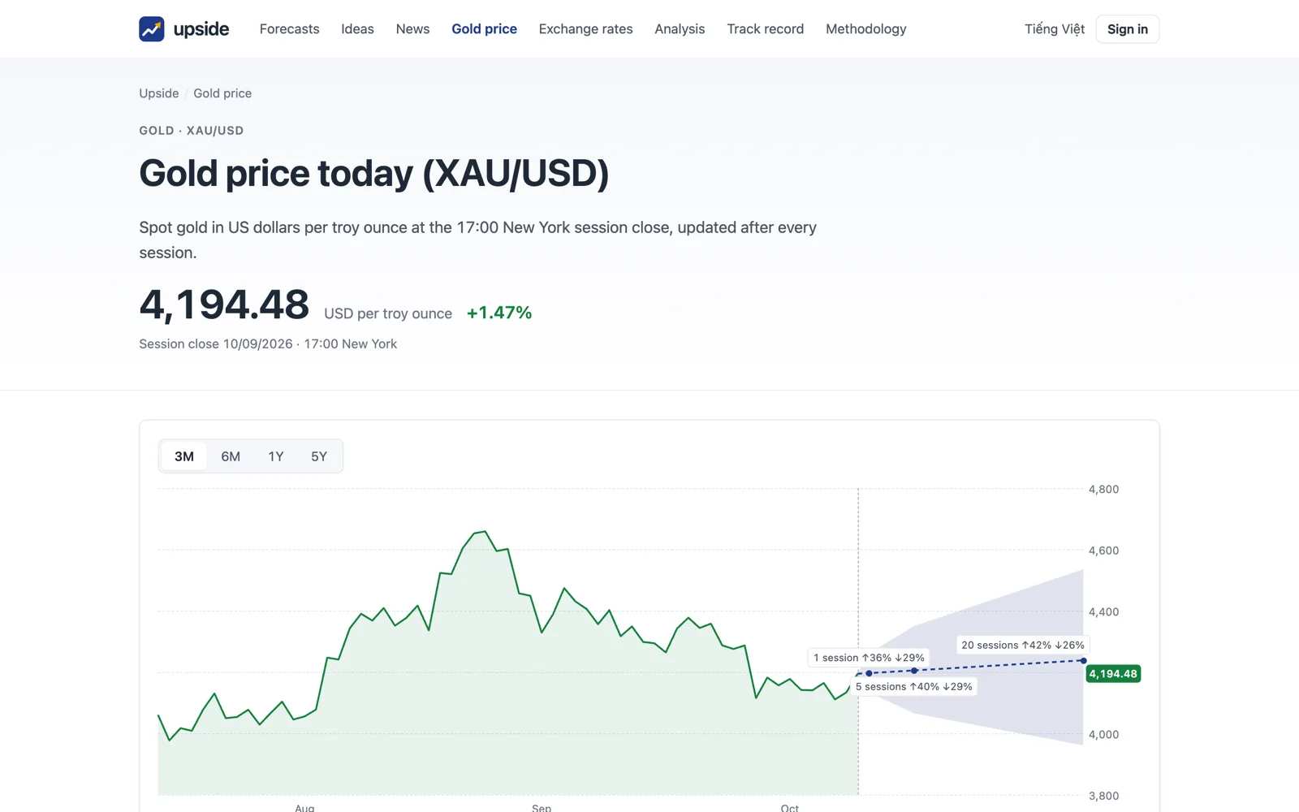Click the large 4,194.48 price figure
The image size is (1299, 812).
(x=224, y=305)
